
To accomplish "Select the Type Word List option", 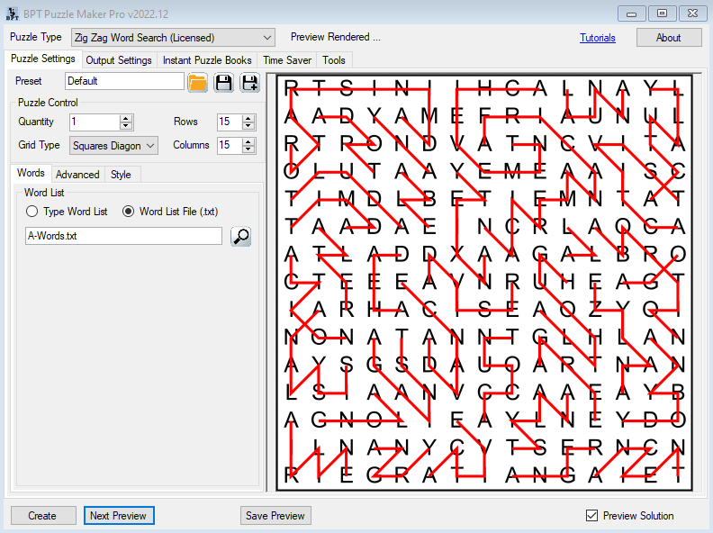I will 32,212.
